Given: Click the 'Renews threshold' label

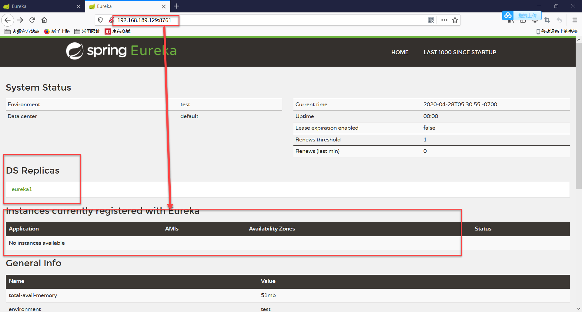Looking at the screenshot, I should pyautogui.click(x=318, y=140).
